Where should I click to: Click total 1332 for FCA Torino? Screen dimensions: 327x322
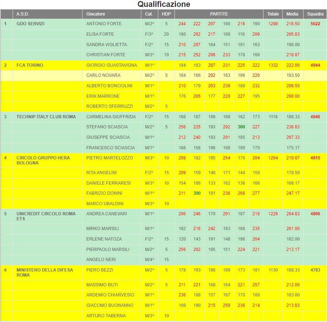tap(273, 65)
